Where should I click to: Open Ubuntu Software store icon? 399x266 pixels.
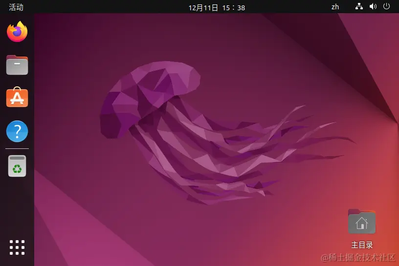click(17, 97)
